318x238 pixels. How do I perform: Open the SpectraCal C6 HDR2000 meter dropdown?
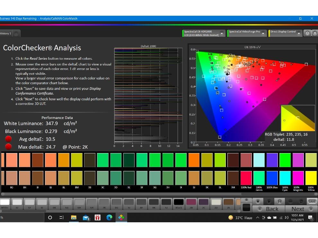pyautogui.click(x=222, y=33)
